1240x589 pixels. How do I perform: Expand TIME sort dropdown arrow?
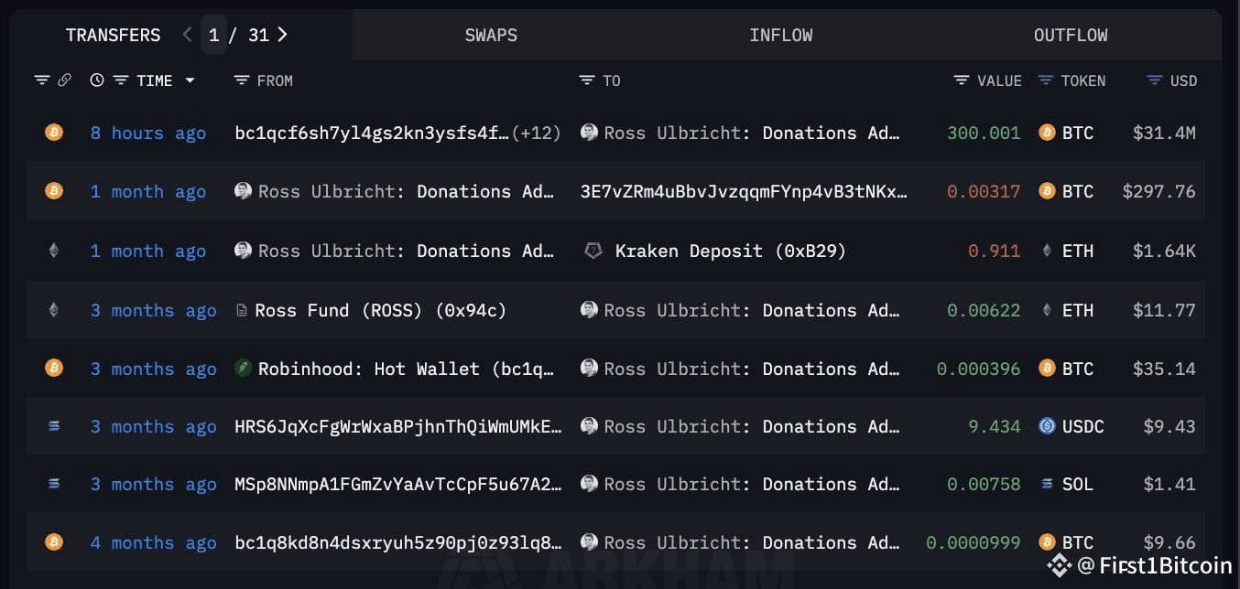point(190,80)
